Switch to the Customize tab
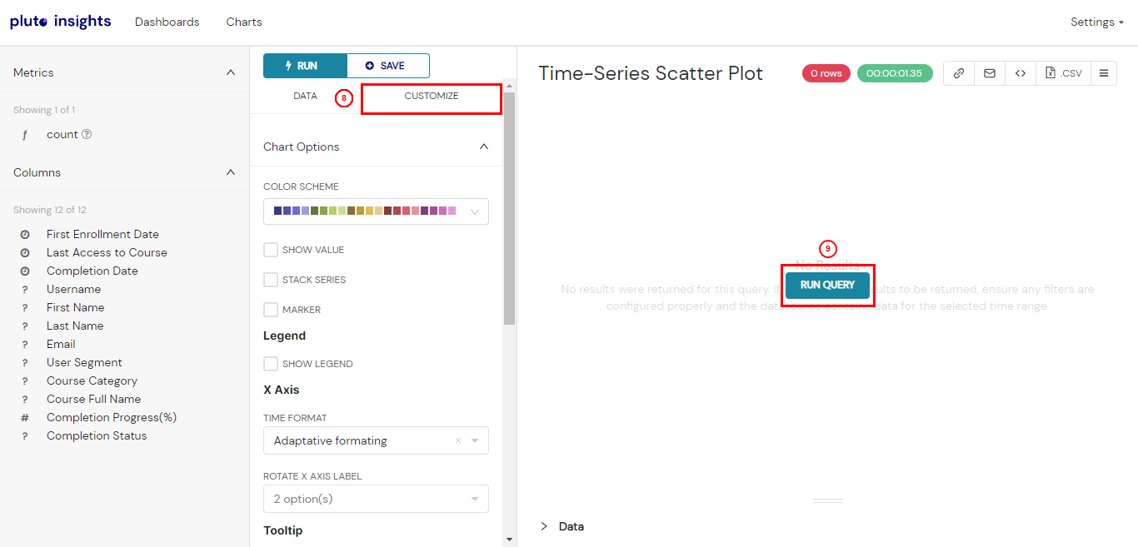The height and width of the screenshot is (547, 1138). 432,96
